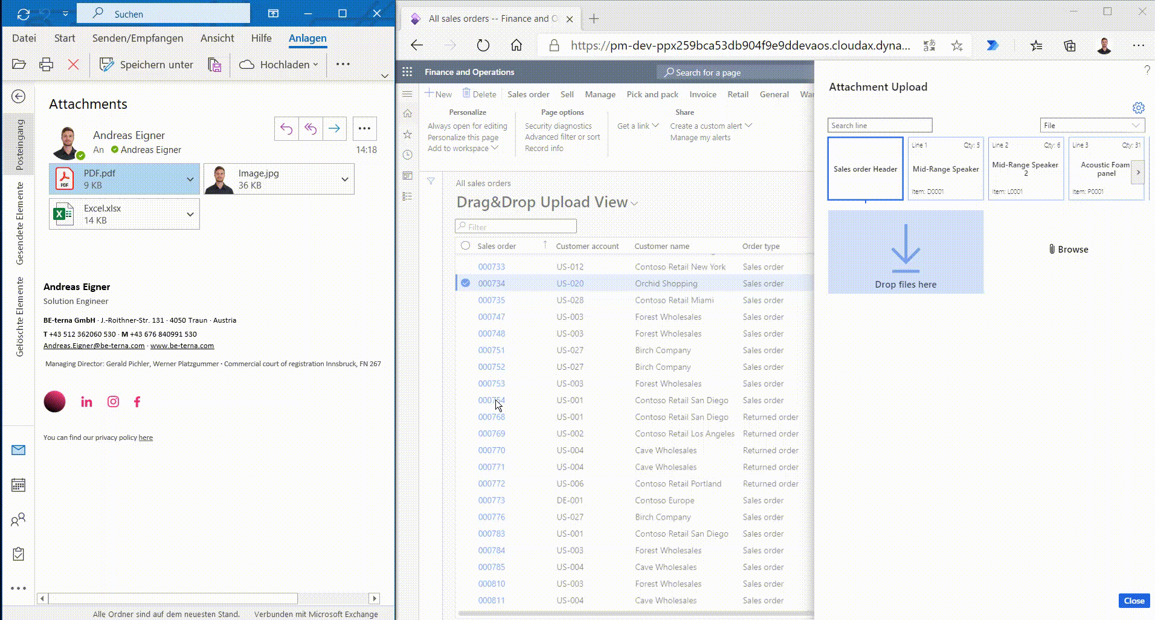Open the Drag&Drop Upload View selector
This screenshot has height=620, width=1155.
(547, 202)
